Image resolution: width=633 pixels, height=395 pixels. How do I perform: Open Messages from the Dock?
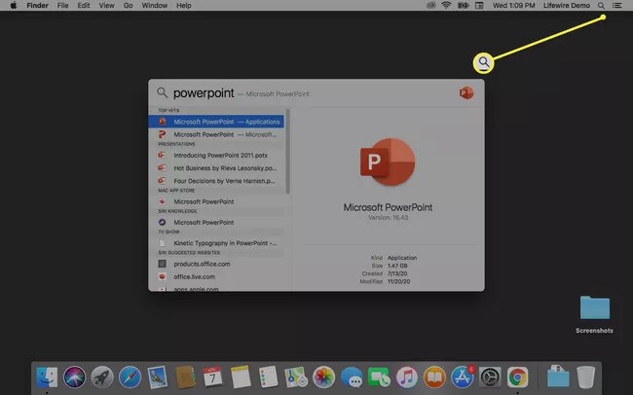352,377
